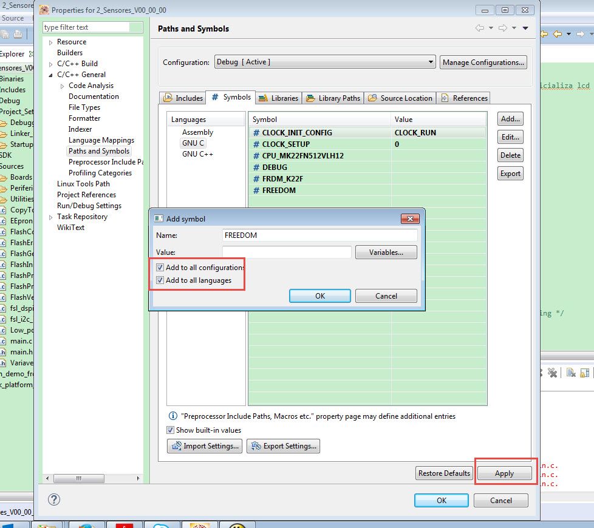The height and width of the screenshot is (528, 594).
Task: Select Linux Tools Path tree item
Action: [x=83, y=184]
